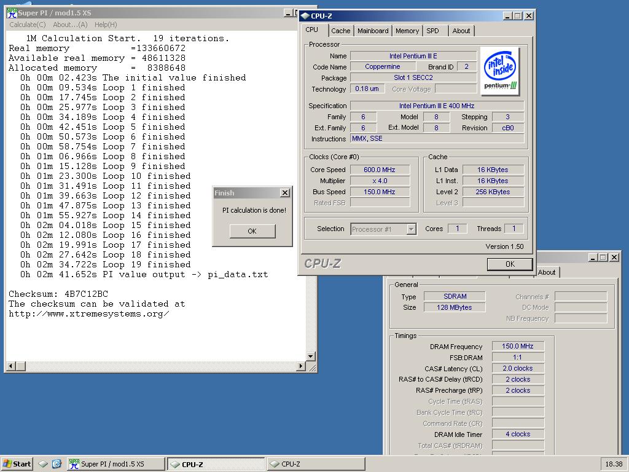
Task: Click the CAS# Latency value 2.0 clocks
Action: pyautogui.click(x=518, y=368)
